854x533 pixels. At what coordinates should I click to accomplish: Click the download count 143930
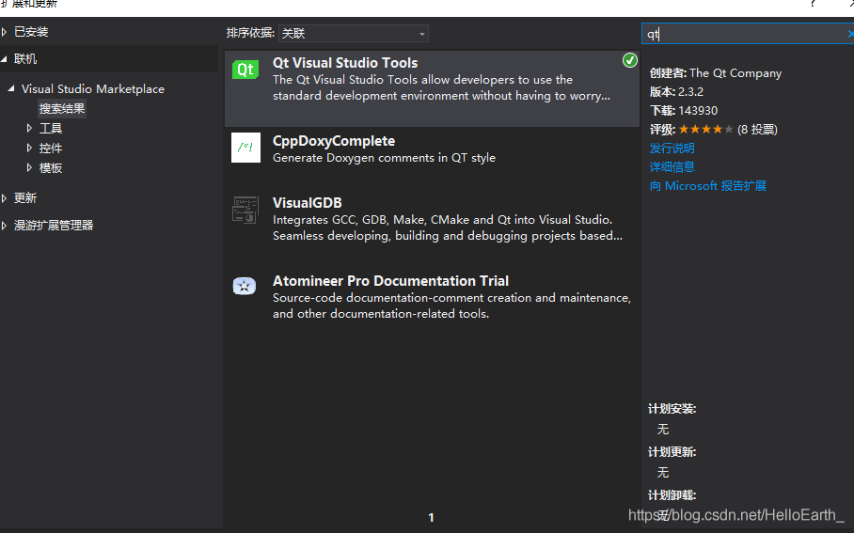click(x=698, y=111)
